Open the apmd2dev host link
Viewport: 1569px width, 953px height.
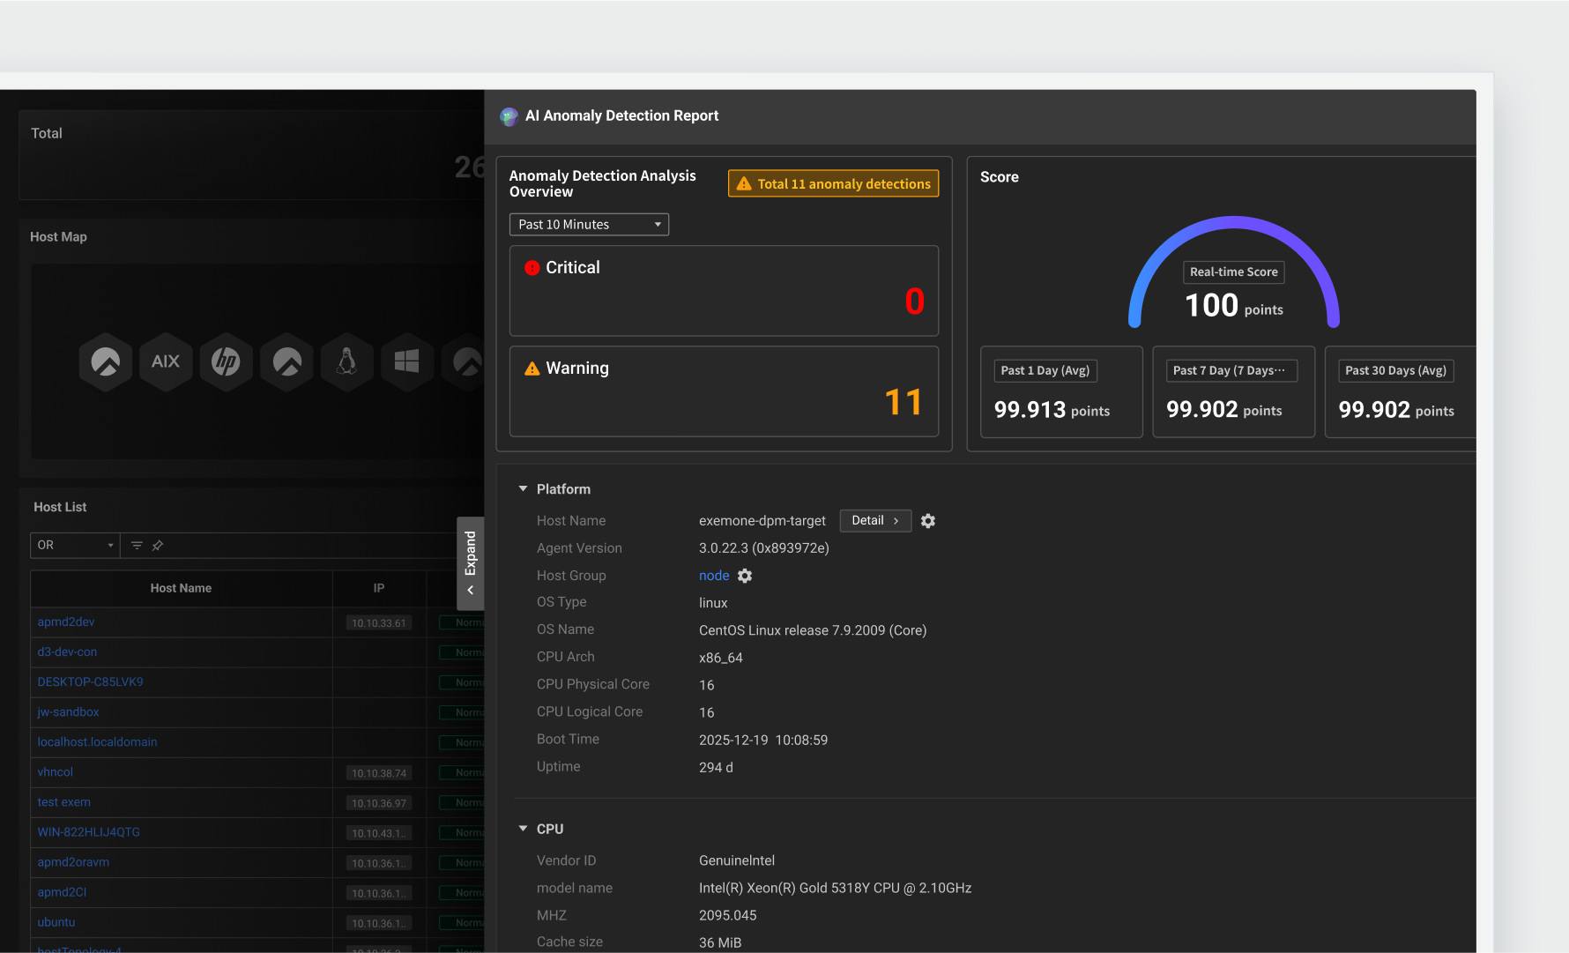66,622
